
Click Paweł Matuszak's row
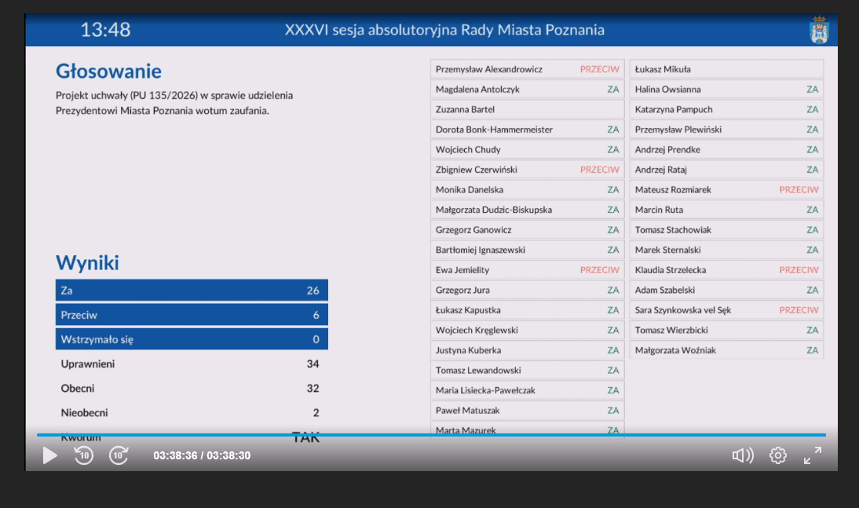click(x=527, y=411)
